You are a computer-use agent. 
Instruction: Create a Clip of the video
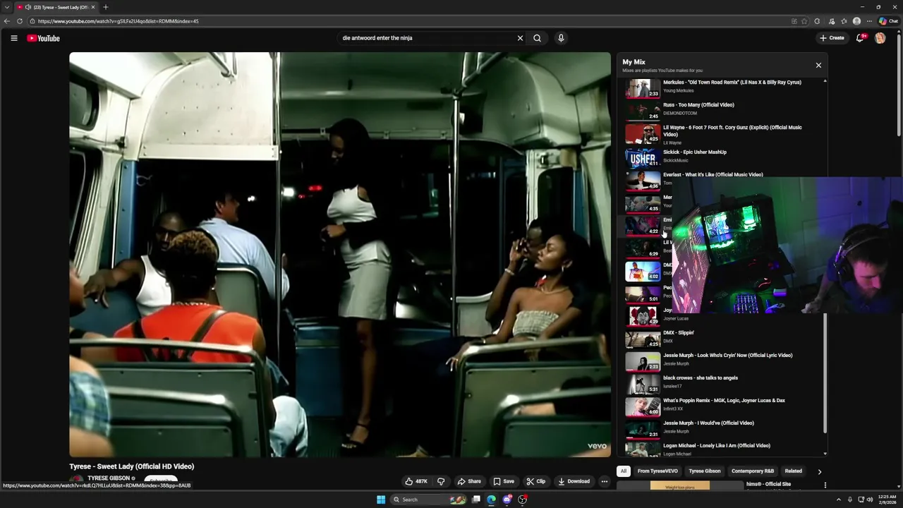536,481
